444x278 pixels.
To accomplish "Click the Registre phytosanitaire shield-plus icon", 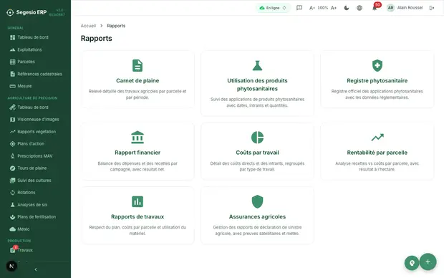I will 377,65.
